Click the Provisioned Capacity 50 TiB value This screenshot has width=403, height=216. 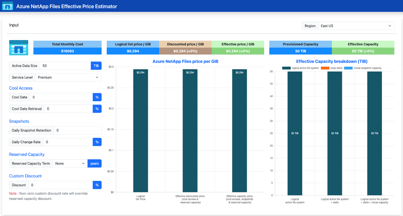[x=301, y=51]
